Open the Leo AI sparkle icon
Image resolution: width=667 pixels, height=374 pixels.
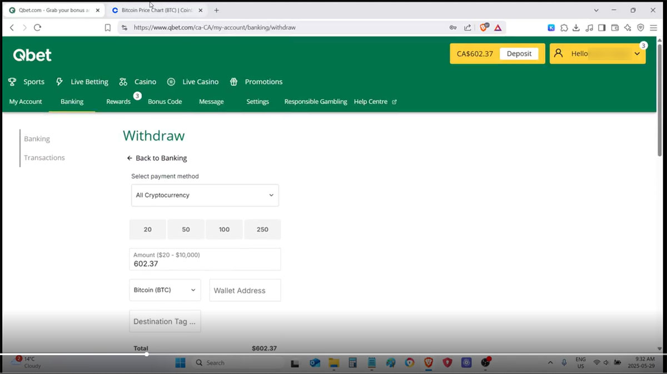pos(628,27)
